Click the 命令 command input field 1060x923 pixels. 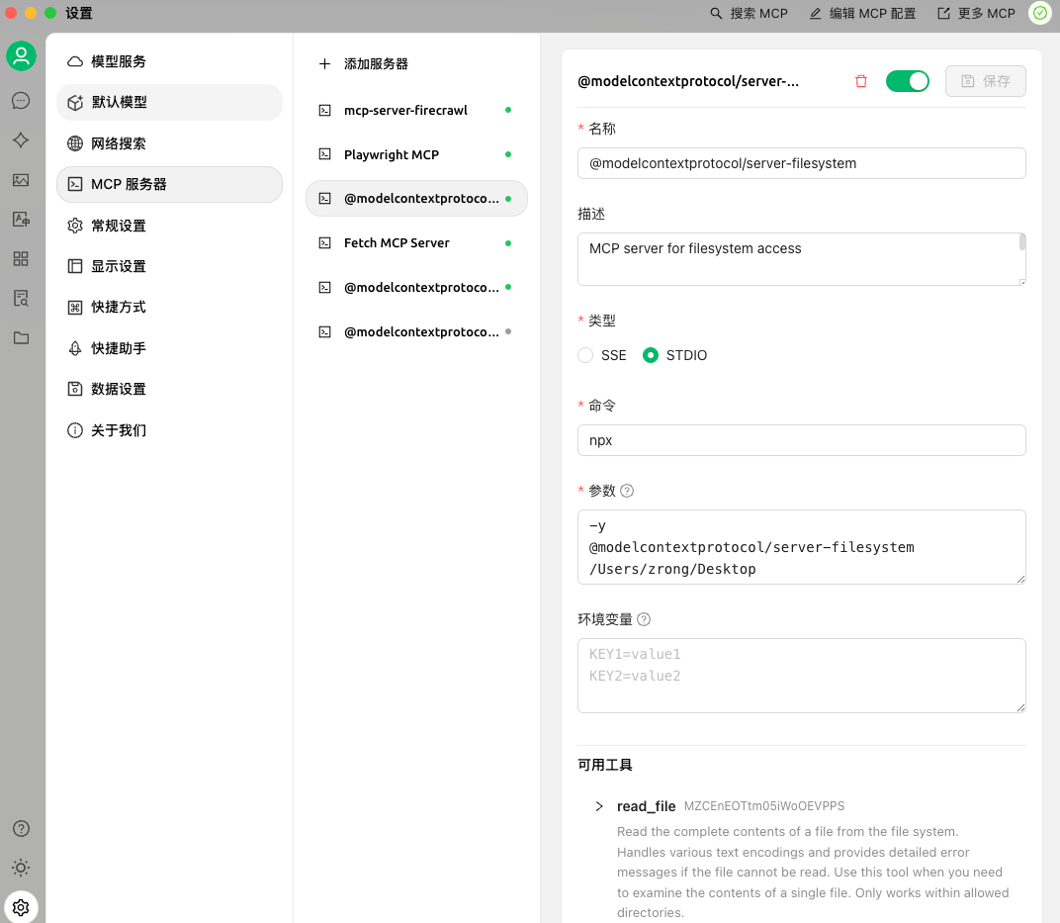pyautogui.click(x=802, y=440)
